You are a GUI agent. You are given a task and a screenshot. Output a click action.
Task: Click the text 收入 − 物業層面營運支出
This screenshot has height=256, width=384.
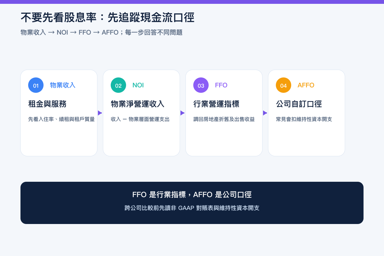pyautogui.click(x=140, y=119)
